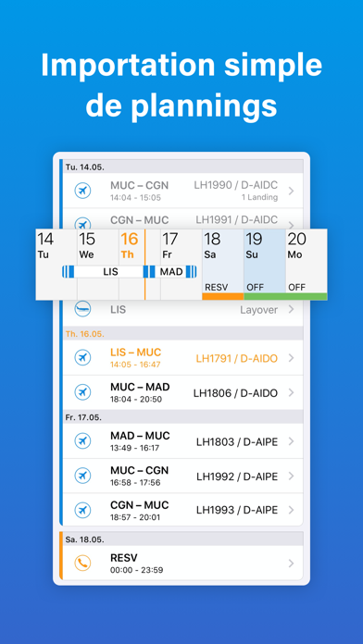The image size is (363, 644).
Task: Open details chevron for RESV duty
Action: (291, 563)
